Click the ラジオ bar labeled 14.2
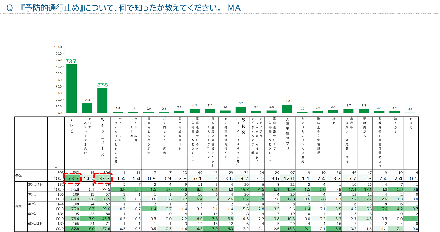The height and width of the screenshot is (232, 440). (87, 108)
